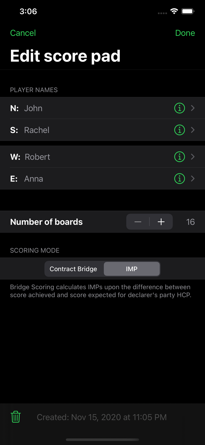205x445 pixels.
Task: Tap the info icon next to Rachel
Action: [x=180, y=130]
